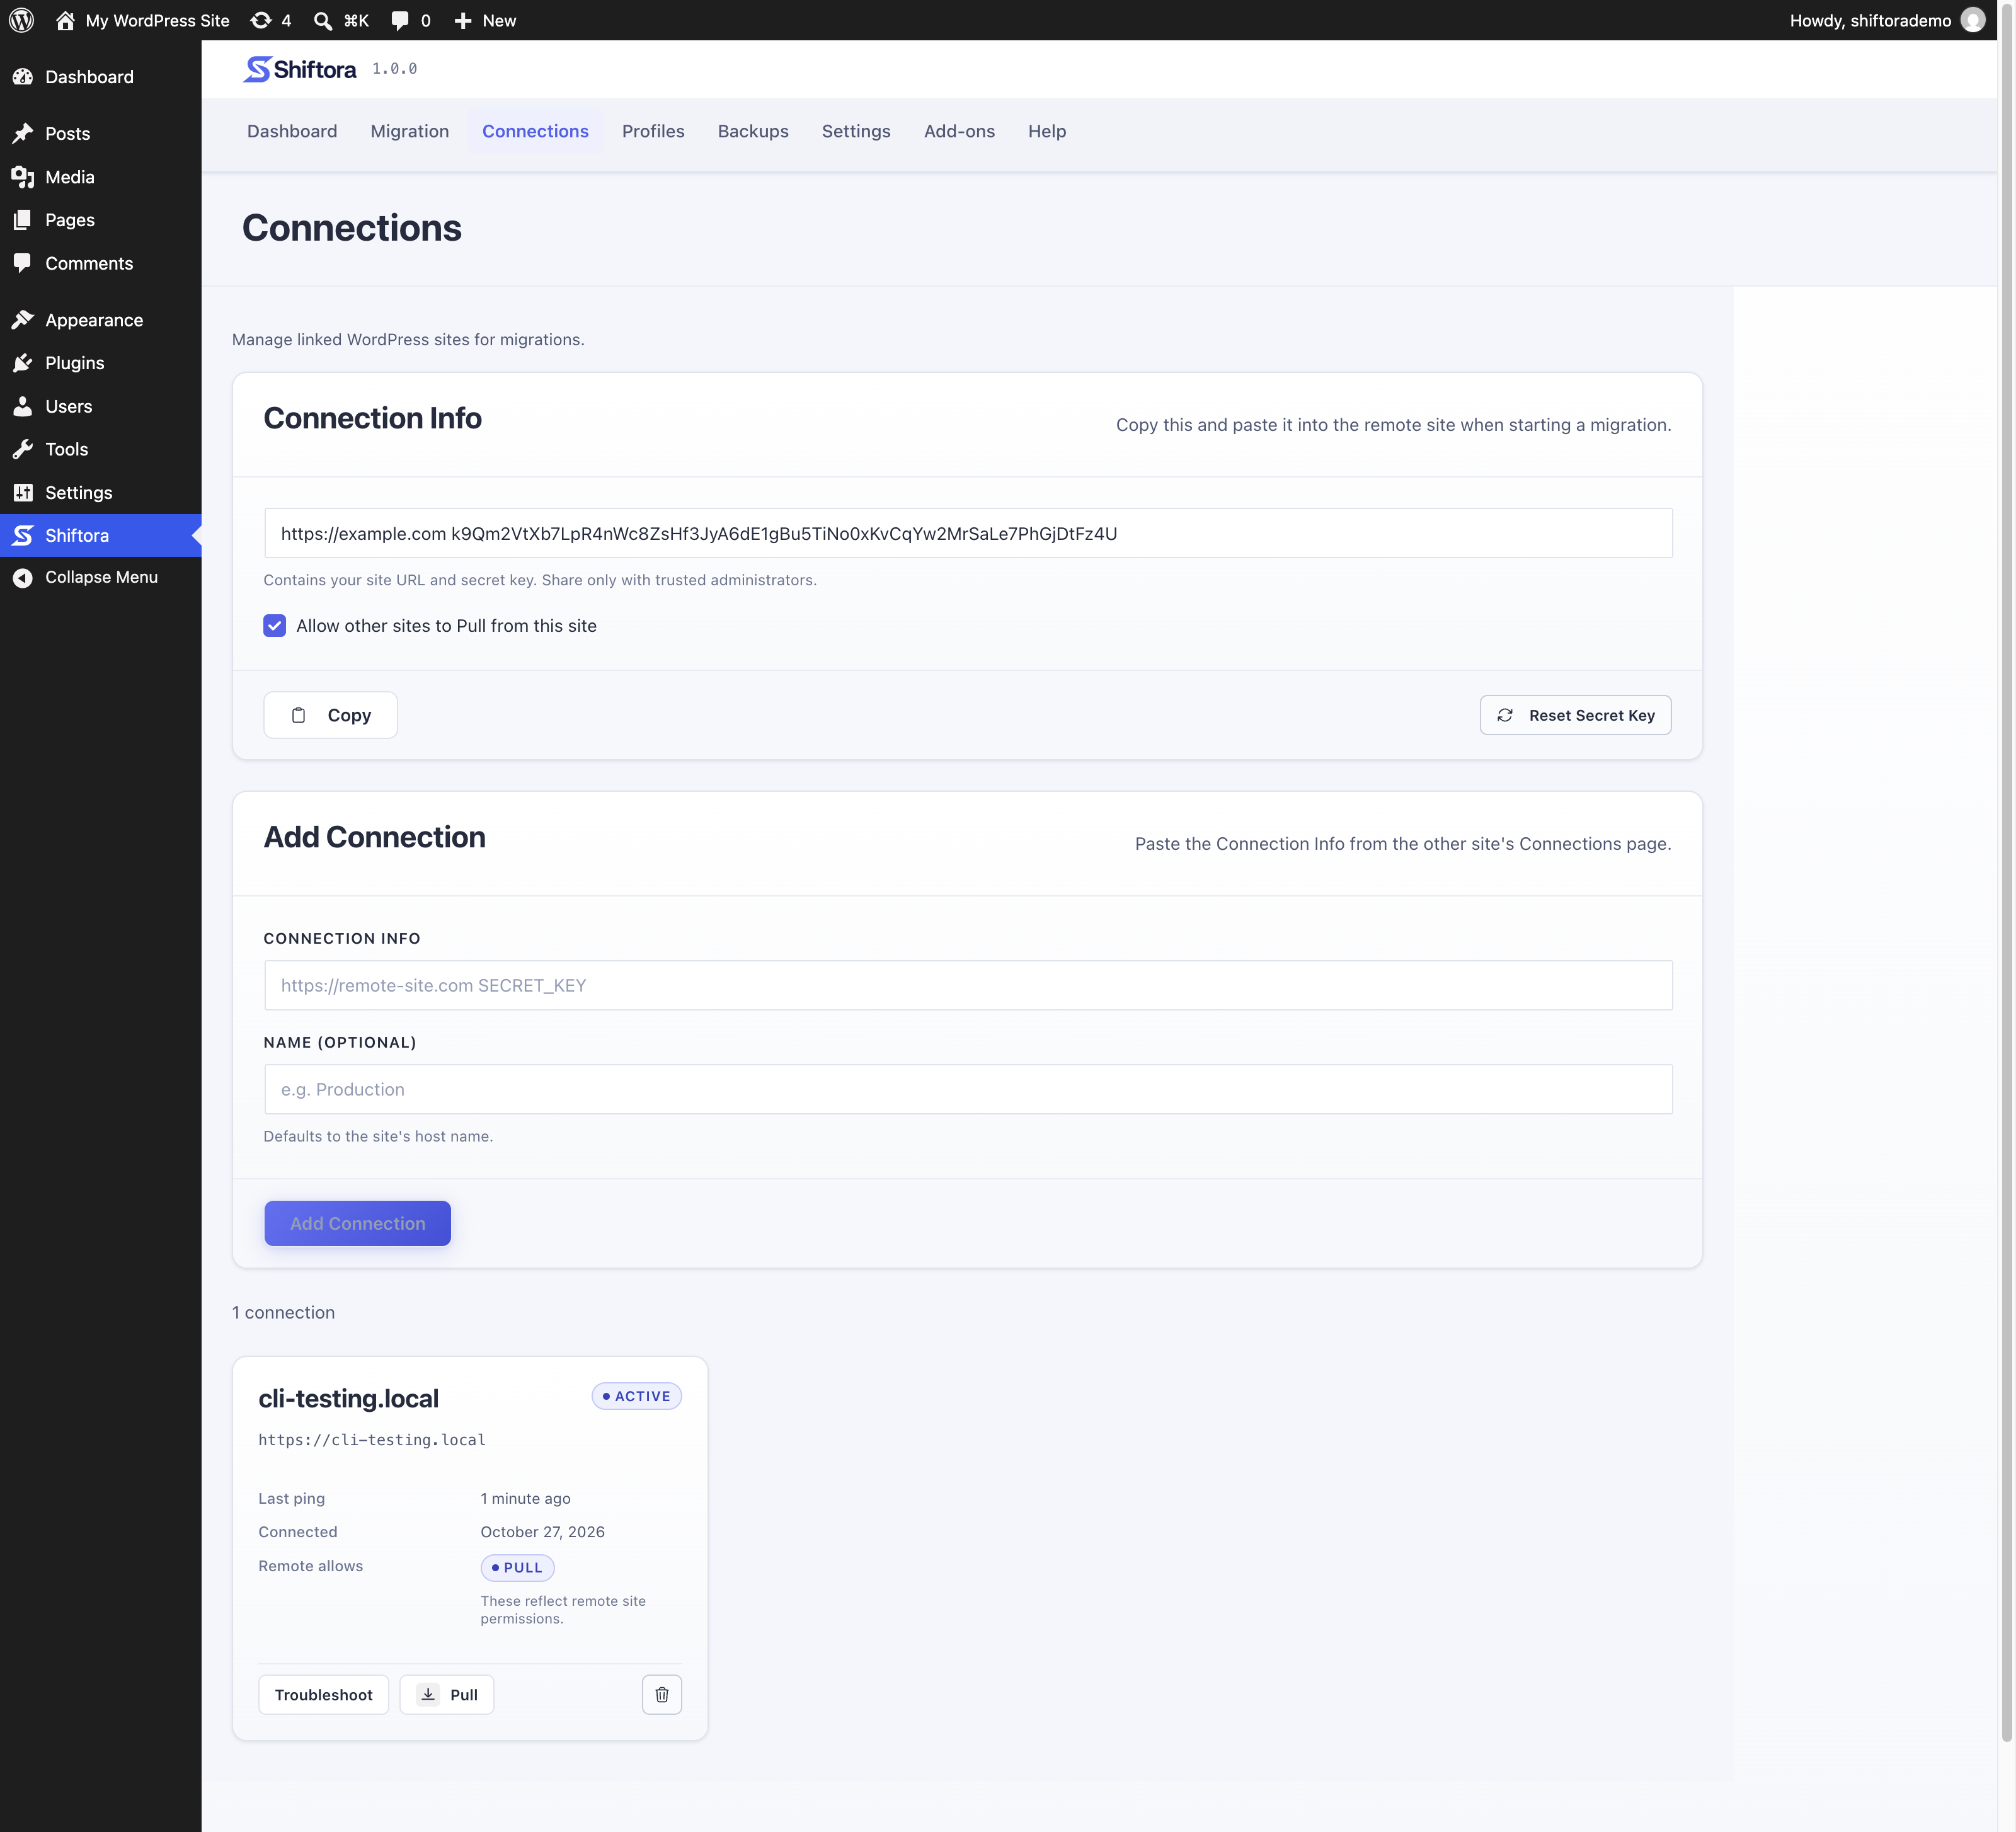
Task: Copy the connection info
Action: (331, 715)
